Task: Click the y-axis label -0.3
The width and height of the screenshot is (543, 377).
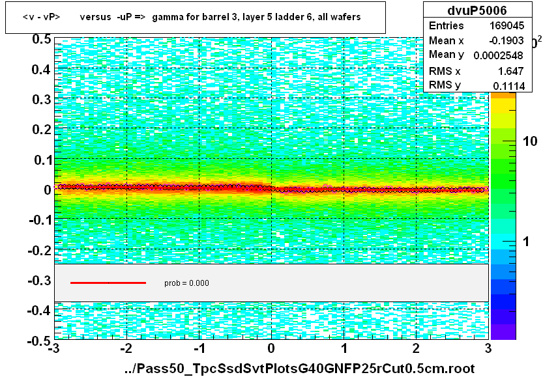Action: tap(40, 280)
